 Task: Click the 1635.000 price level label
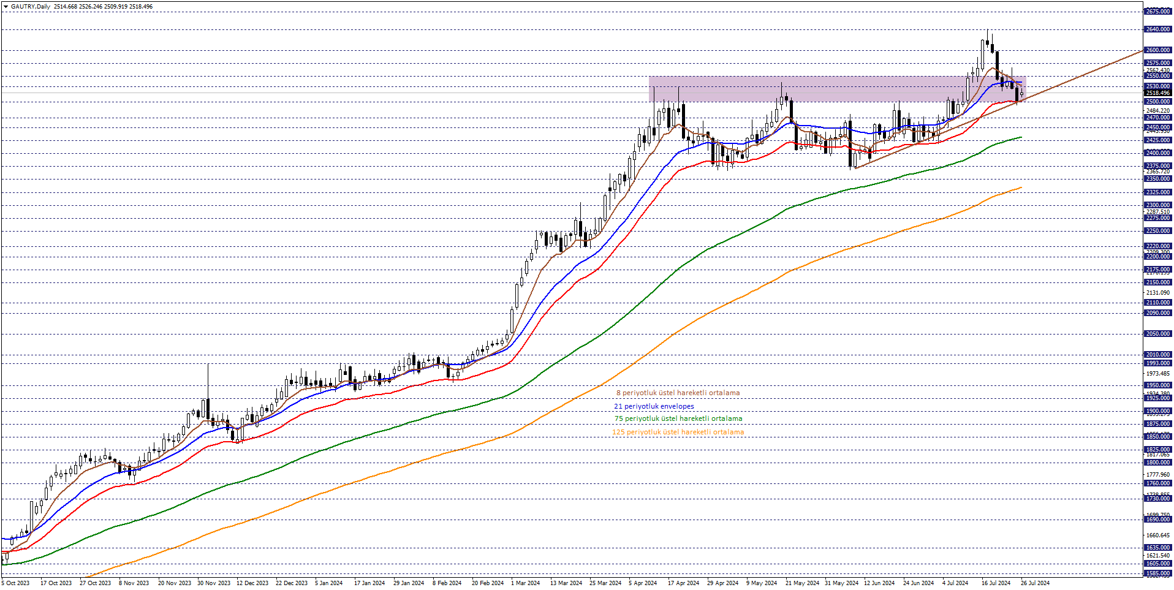tap(1157, 548)
